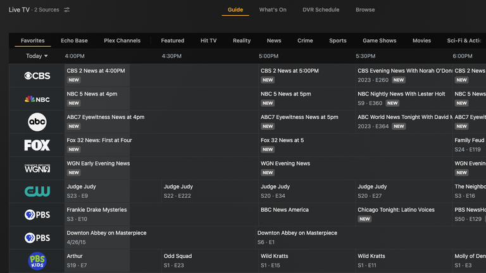Open CBS 2 News at 5:00PM listing
Screen dimensions: 486x273
coord(307,76)
